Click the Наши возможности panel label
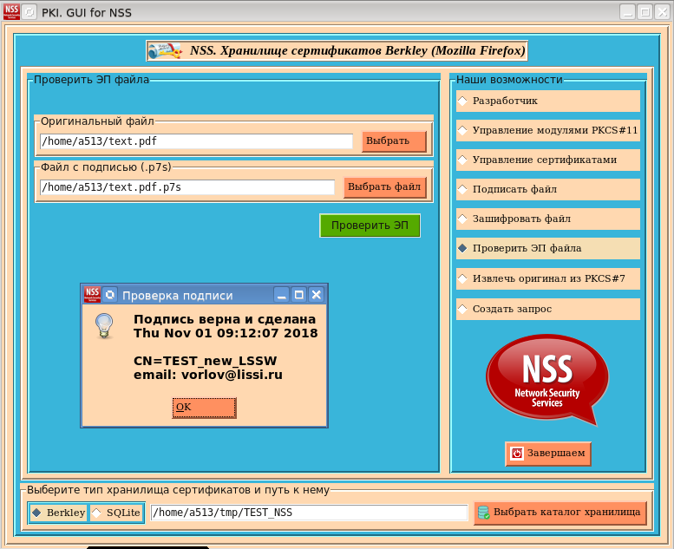This screenshot has width=674, height=549. tap(509, 80)
